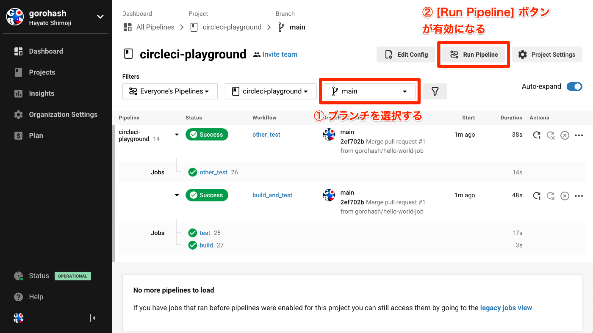This screenshot has height=333, width=593.
Task: Click the gorohash organization avatar logo
Action: point(15,17)
